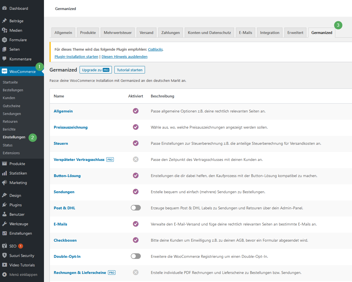Click the Upgrade zu PRO button
Viewport: 352px width, 282px height.
pyautogui.click(x=96, y=70)
